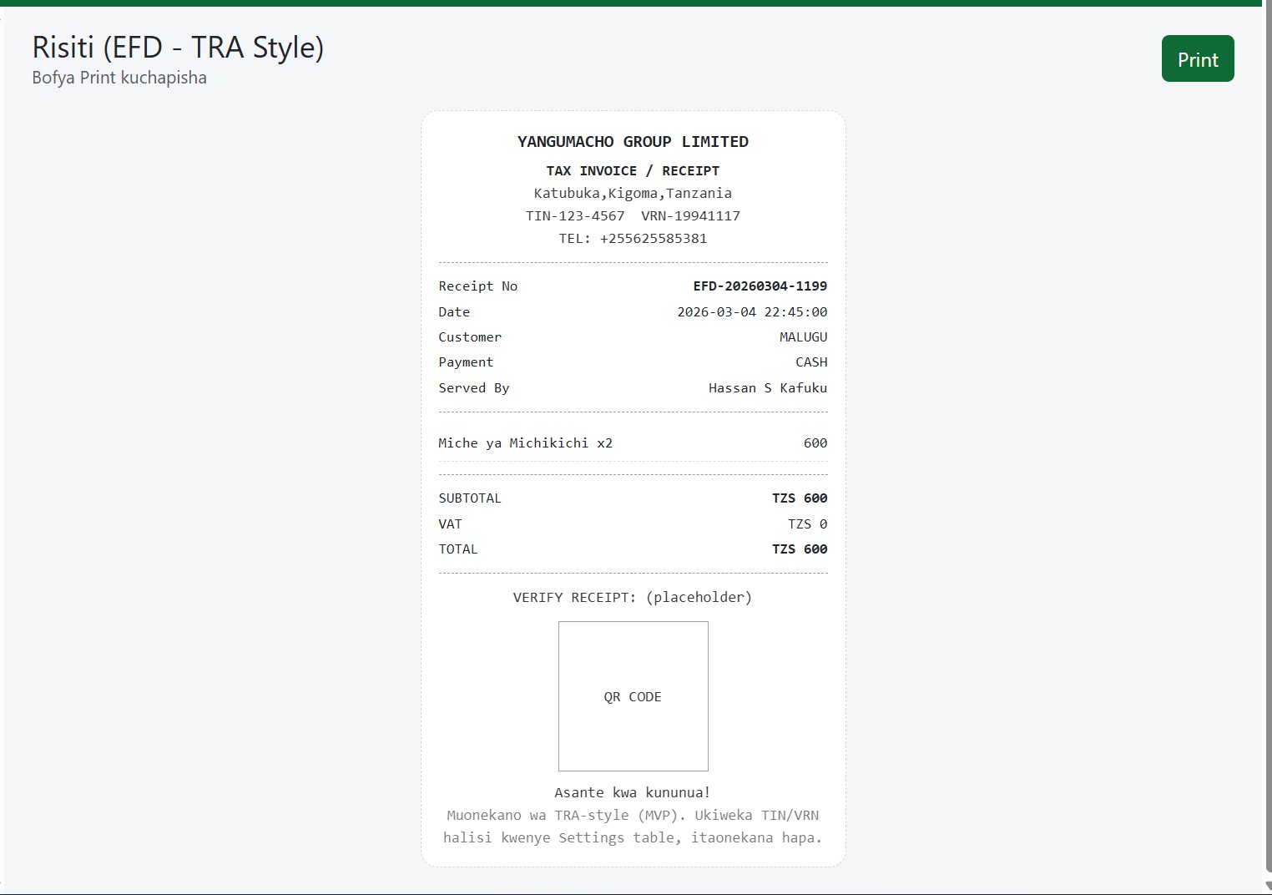Click the QR CODE placeholder box
1272x895 pixels.
point(633,695)
